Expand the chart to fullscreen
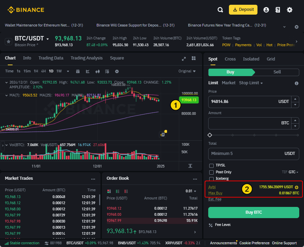 [184, 59]
